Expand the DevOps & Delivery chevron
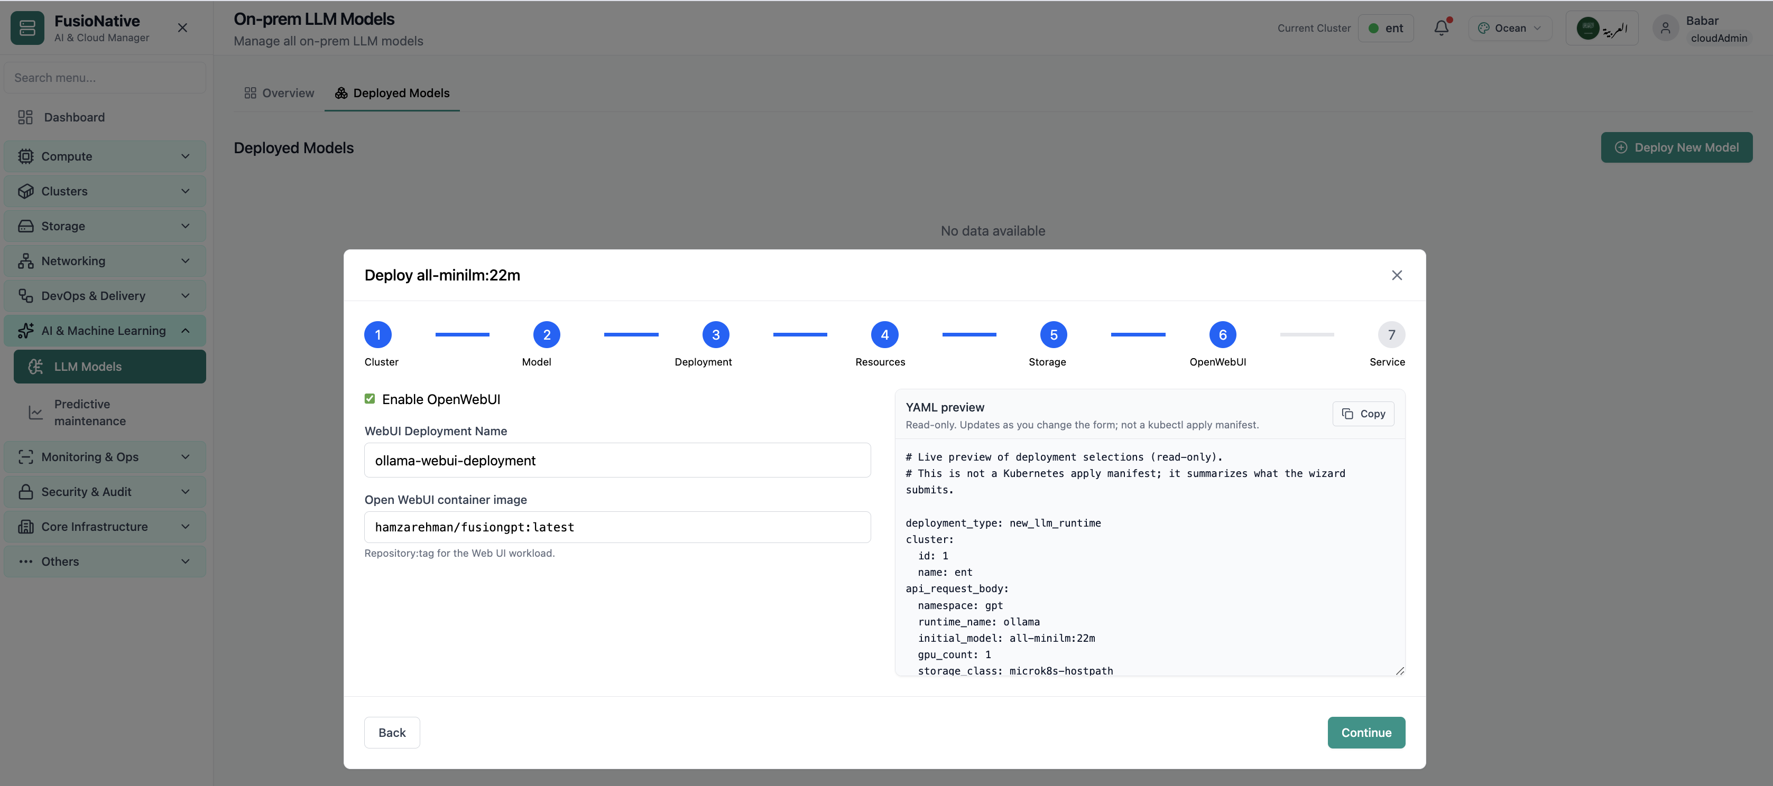 (x=185, y=296)
